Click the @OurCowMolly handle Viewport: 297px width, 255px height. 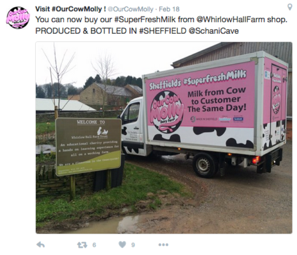click(131, 9)
